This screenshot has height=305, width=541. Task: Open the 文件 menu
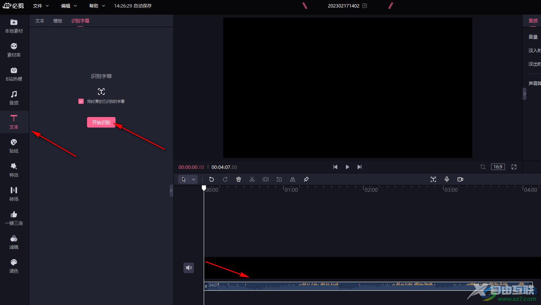[41, 6]
